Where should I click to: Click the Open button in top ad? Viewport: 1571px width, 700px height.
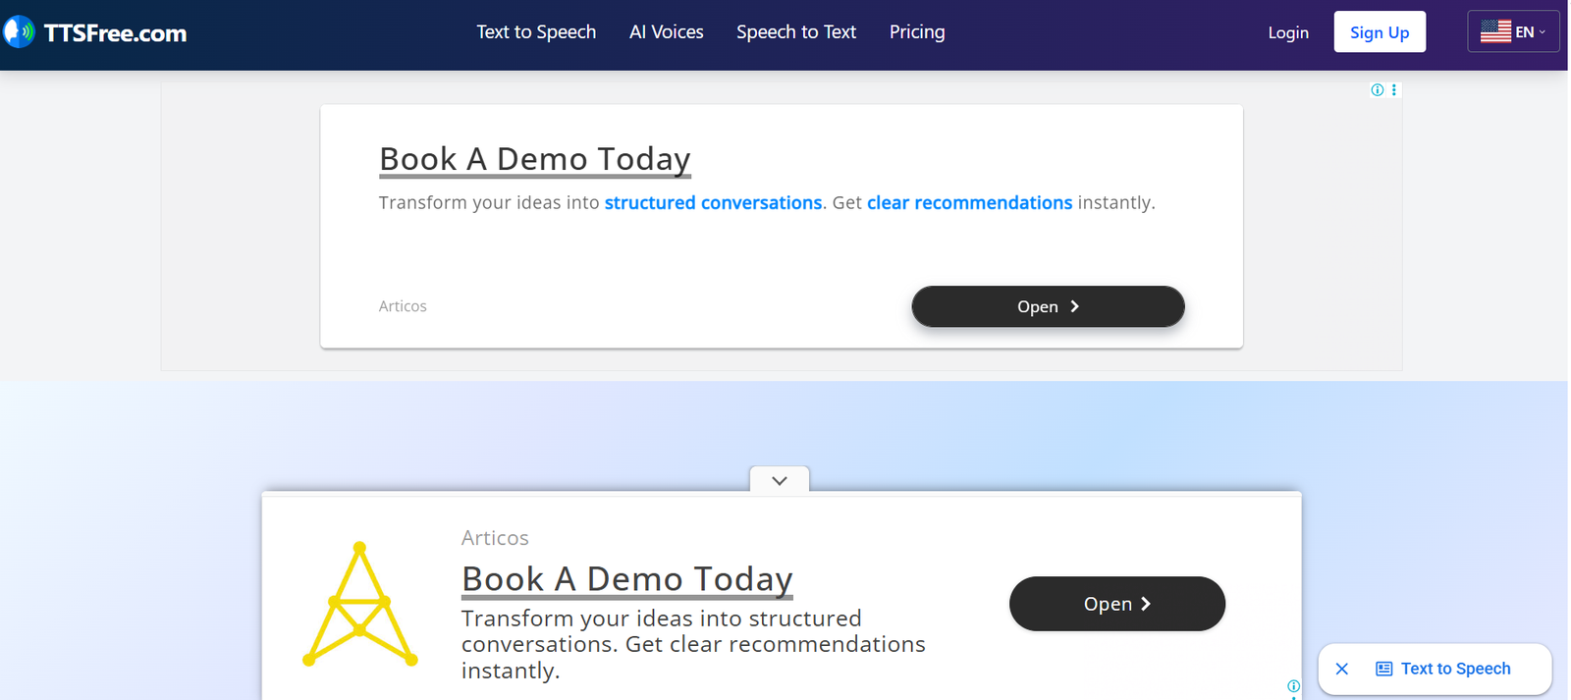pos(1048,306)
